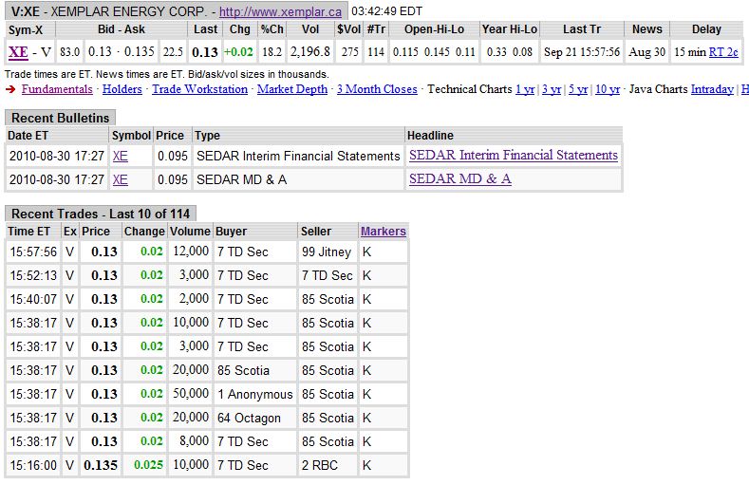This screenshot has width=749, height=485.
Task: Select the 12,000 volume cell
Action: [x=191, y=252]
